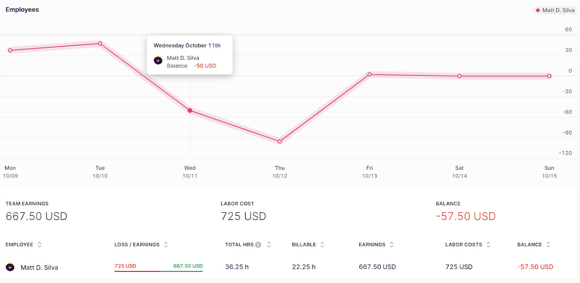580x283 pixels.
Task: Sort by Billable column arrows
Action: (322, 245)
